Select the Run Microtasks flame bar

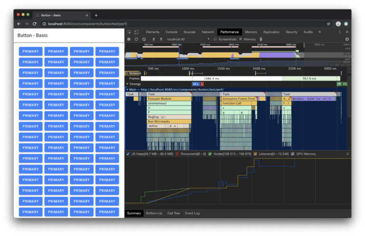[169, 122]
